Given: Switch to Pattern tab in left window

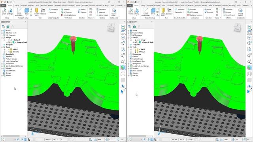Looking at the screenshot, I should 51,6.
